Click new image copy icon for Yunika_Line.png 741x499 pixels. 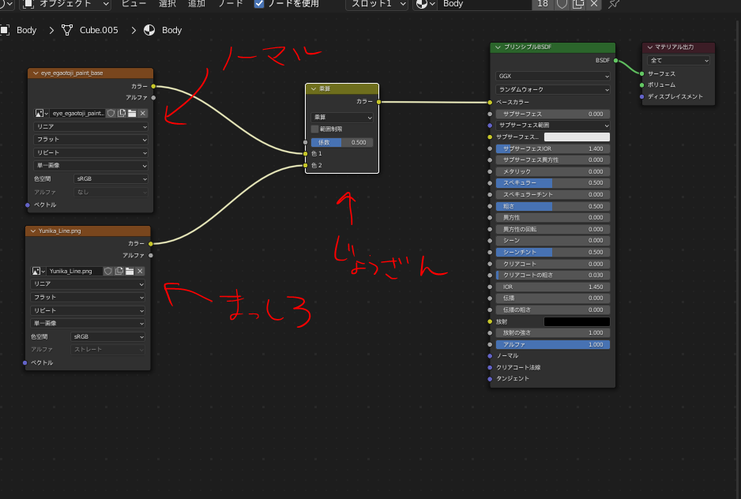(x=119, y=271)
